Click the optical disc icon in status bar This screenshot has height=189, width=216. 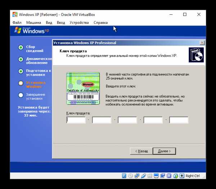coord(130,176)
